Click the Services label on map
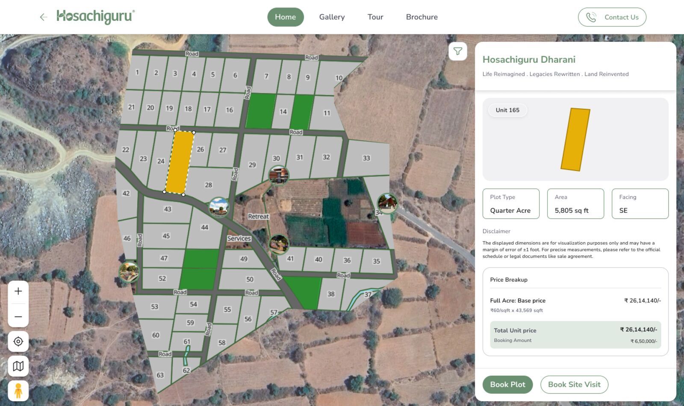This screenshot has width=684, height=406. (x=239, y=238)
